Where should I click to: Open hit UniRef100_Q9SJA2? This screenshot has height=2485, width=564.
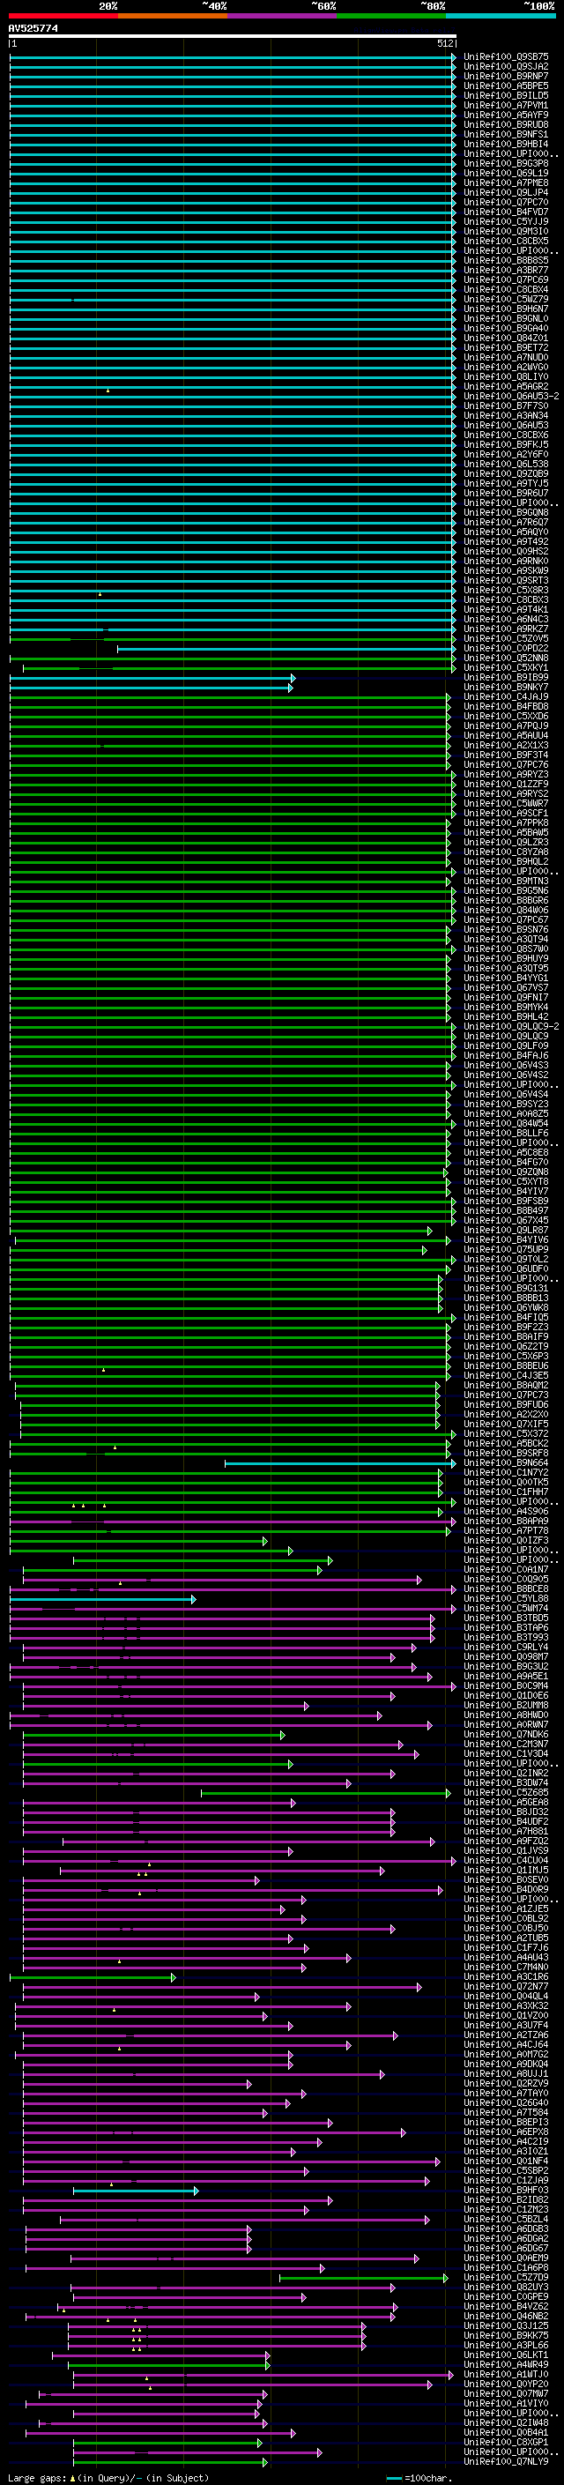(506, 67)
